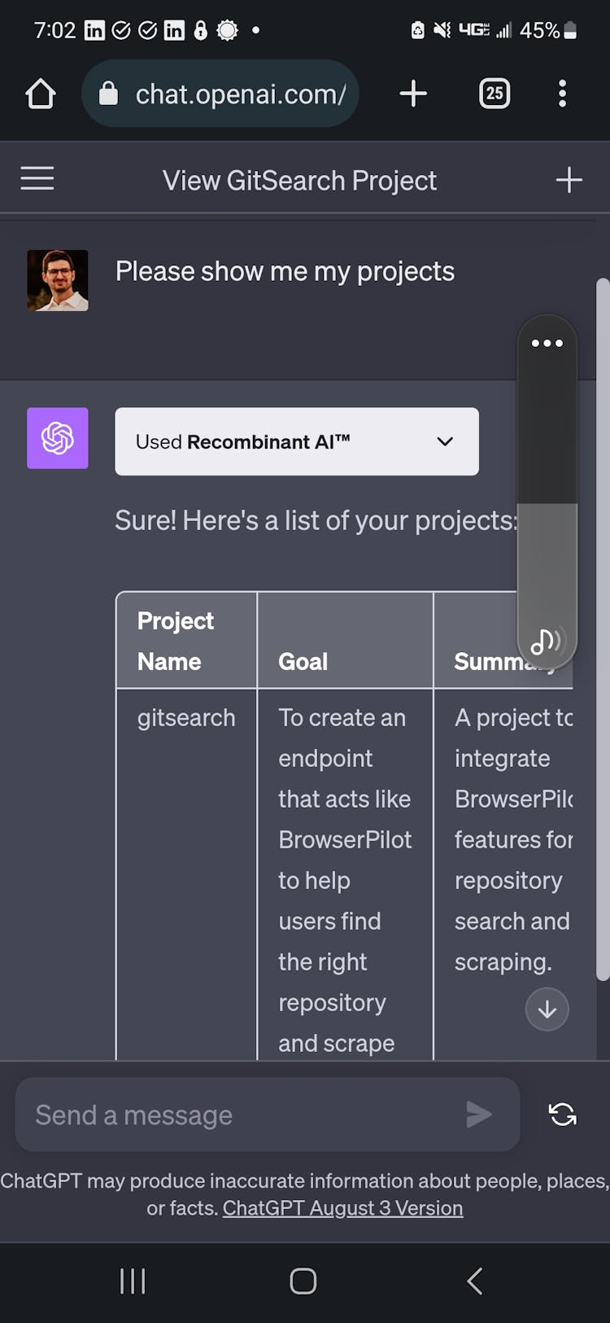
Task: Tap the user profile avatar photo
Action: tap(58, 280)
